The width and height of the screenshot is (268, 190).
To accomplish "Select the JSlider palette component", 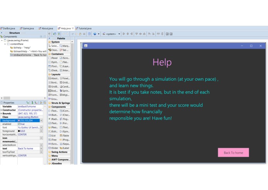I will [x=53, y=148].
